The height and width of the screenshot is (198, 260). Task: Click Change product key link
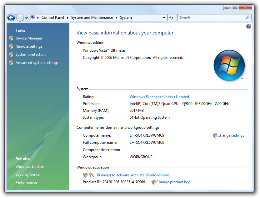point(173,182)
